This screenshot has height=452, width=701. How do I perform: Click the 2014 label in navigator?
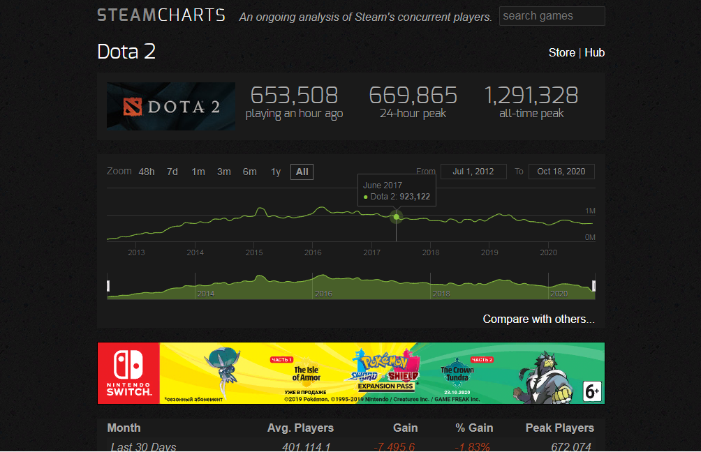point(206,294)
